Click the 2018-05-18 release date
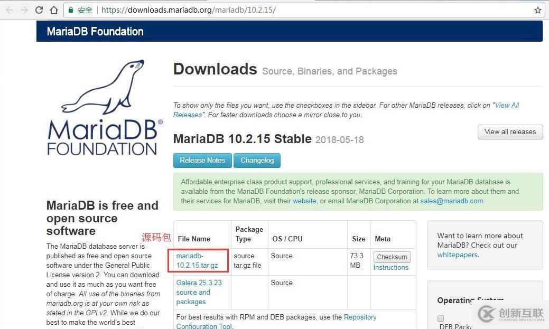 point(340,140)
